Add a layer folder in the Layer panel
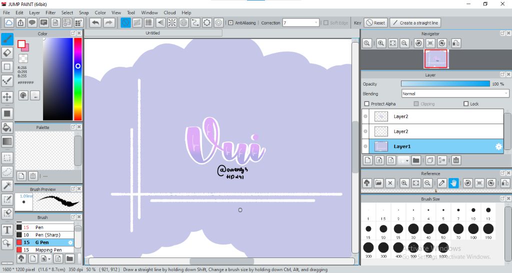Screen dimensions: 512x273 click(x=416, y=160)
